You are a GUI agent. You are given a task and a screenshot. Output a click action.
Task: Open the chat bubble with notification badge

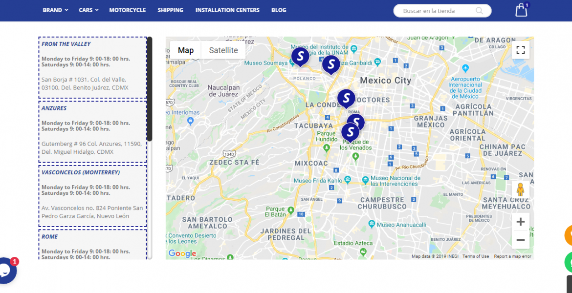[x=6, y=270]
